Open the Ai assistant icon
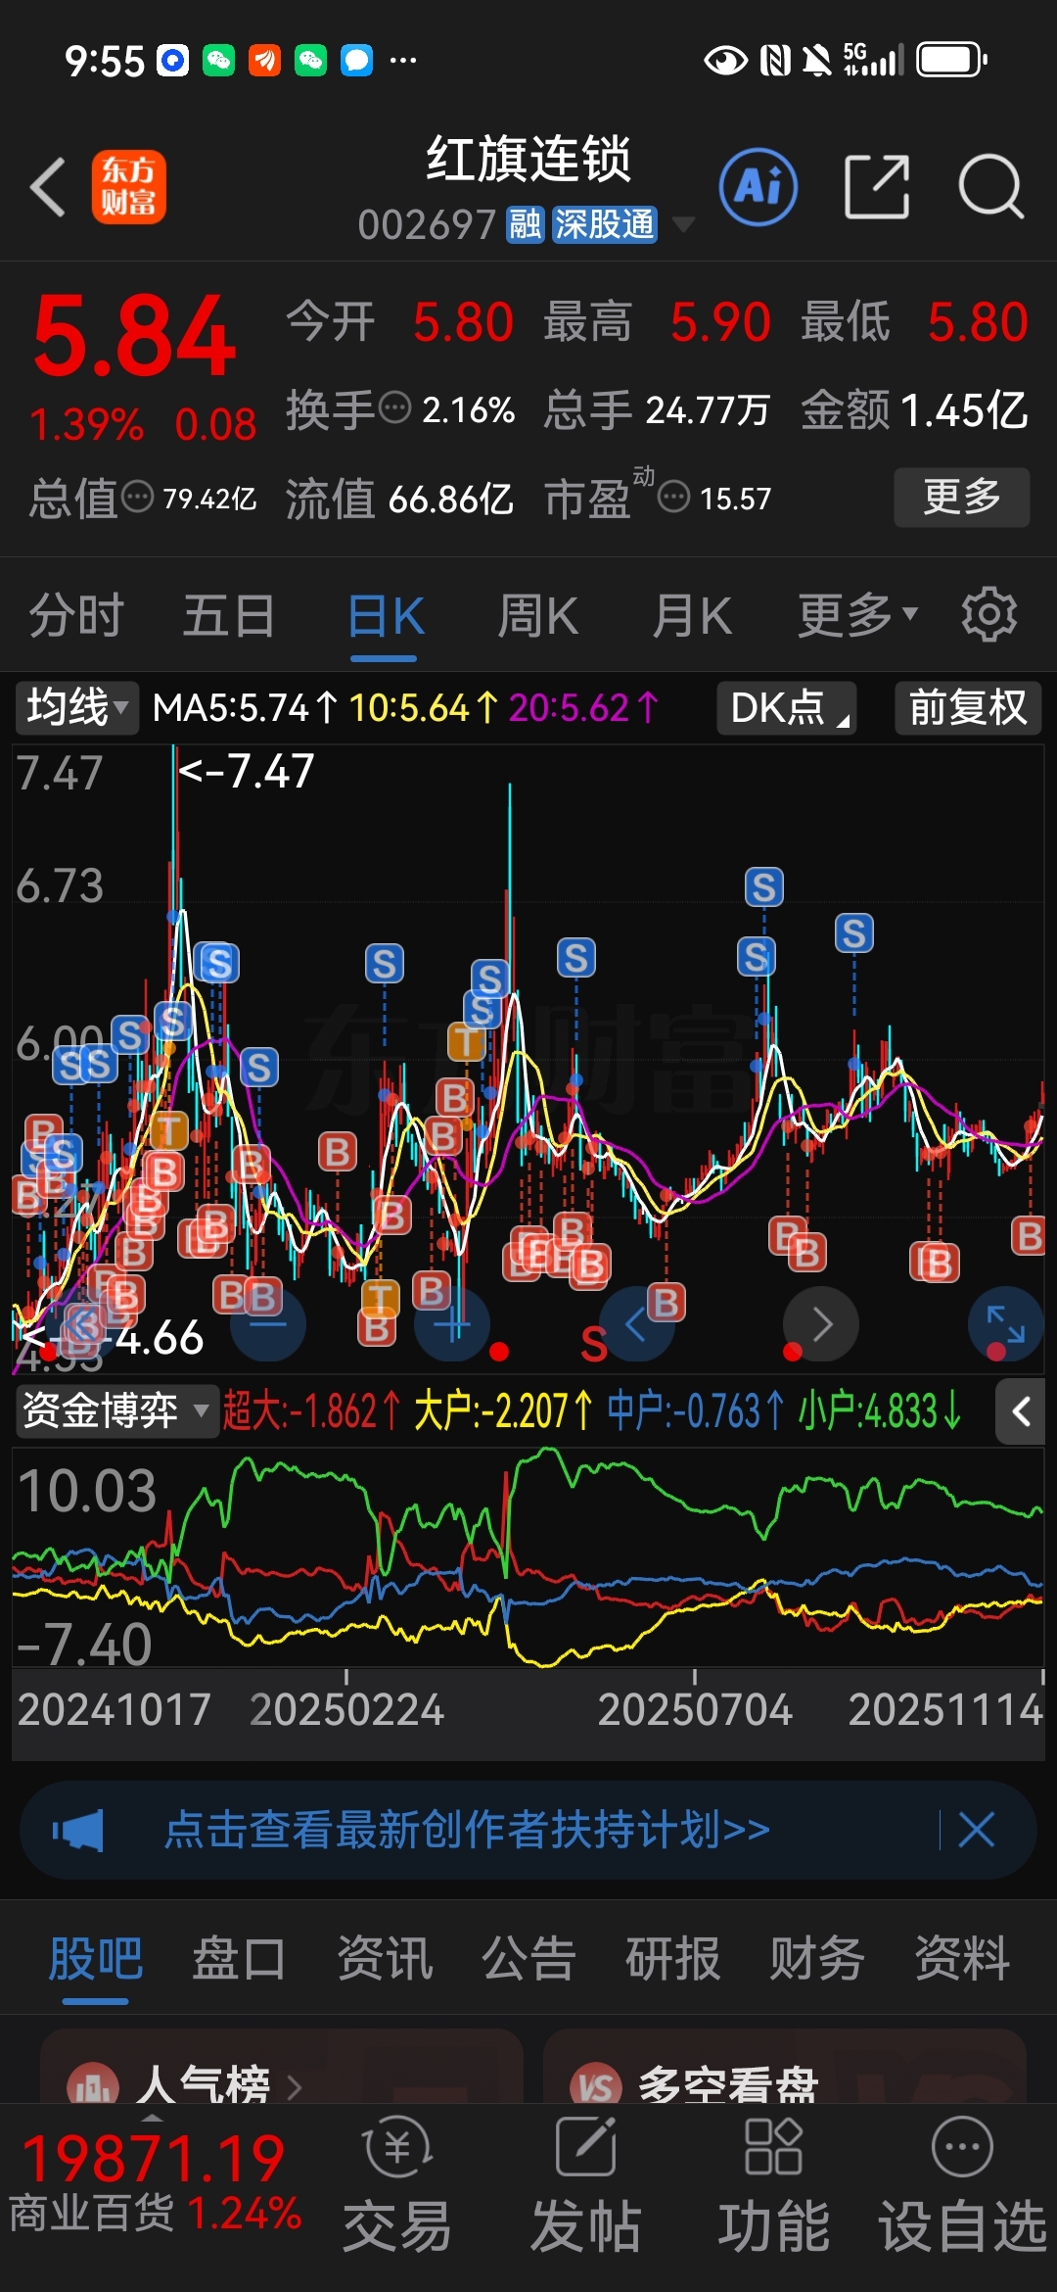Screen dimensions: 1057x2292 click(758, 186)
